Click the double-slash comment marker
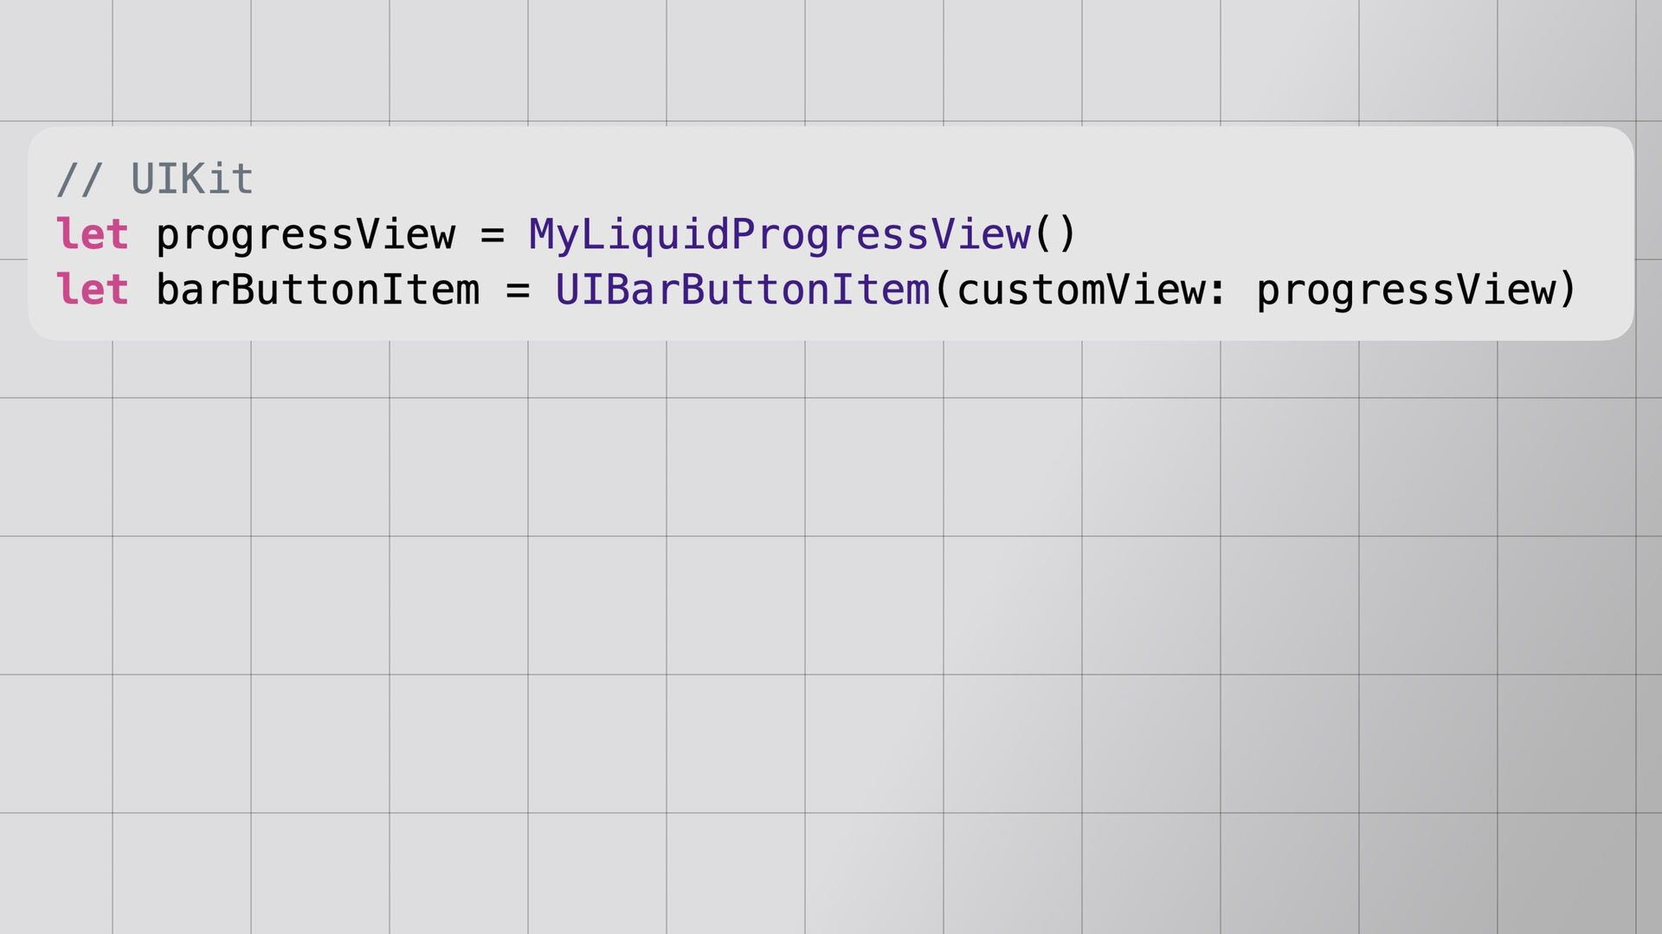Viewport: 1662px width, 934px height. tap(80, 180)
